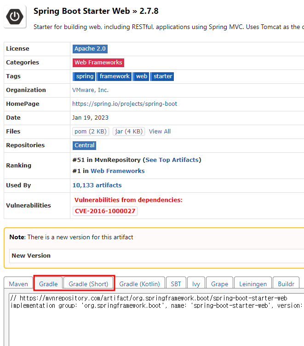Open See Top Artifacts link
304x346 pixels.
point(172,160)
